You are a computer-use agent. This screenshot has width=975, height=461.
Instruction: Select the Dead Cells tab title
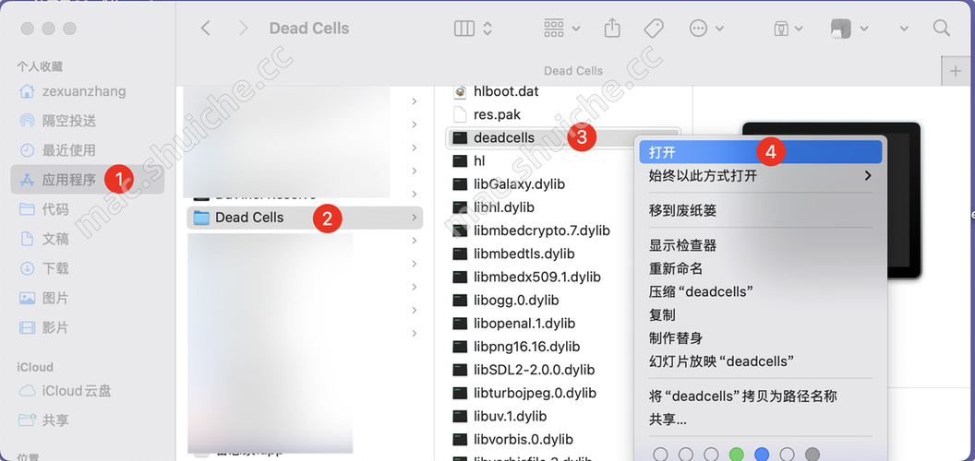pos(572,71)
